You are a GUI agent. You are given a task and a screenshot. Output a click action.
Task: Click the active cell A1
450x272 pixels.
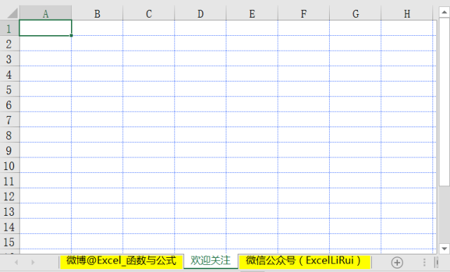[x=45, y=28]
